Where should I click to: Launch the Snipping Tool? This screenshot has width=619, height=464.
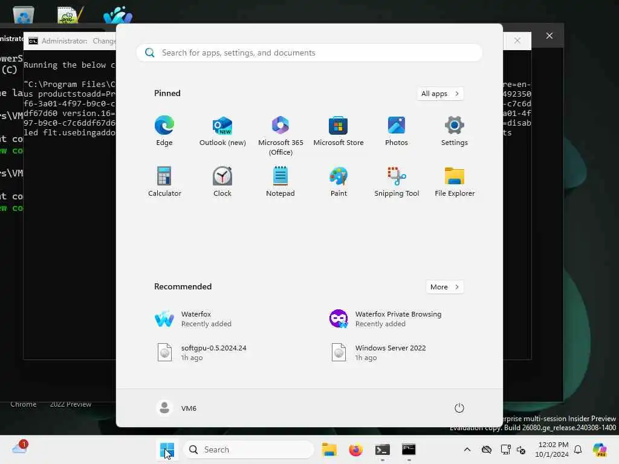coord(397,182)
